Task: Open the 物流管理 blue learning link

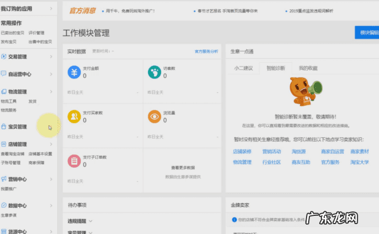Action: 242,162
